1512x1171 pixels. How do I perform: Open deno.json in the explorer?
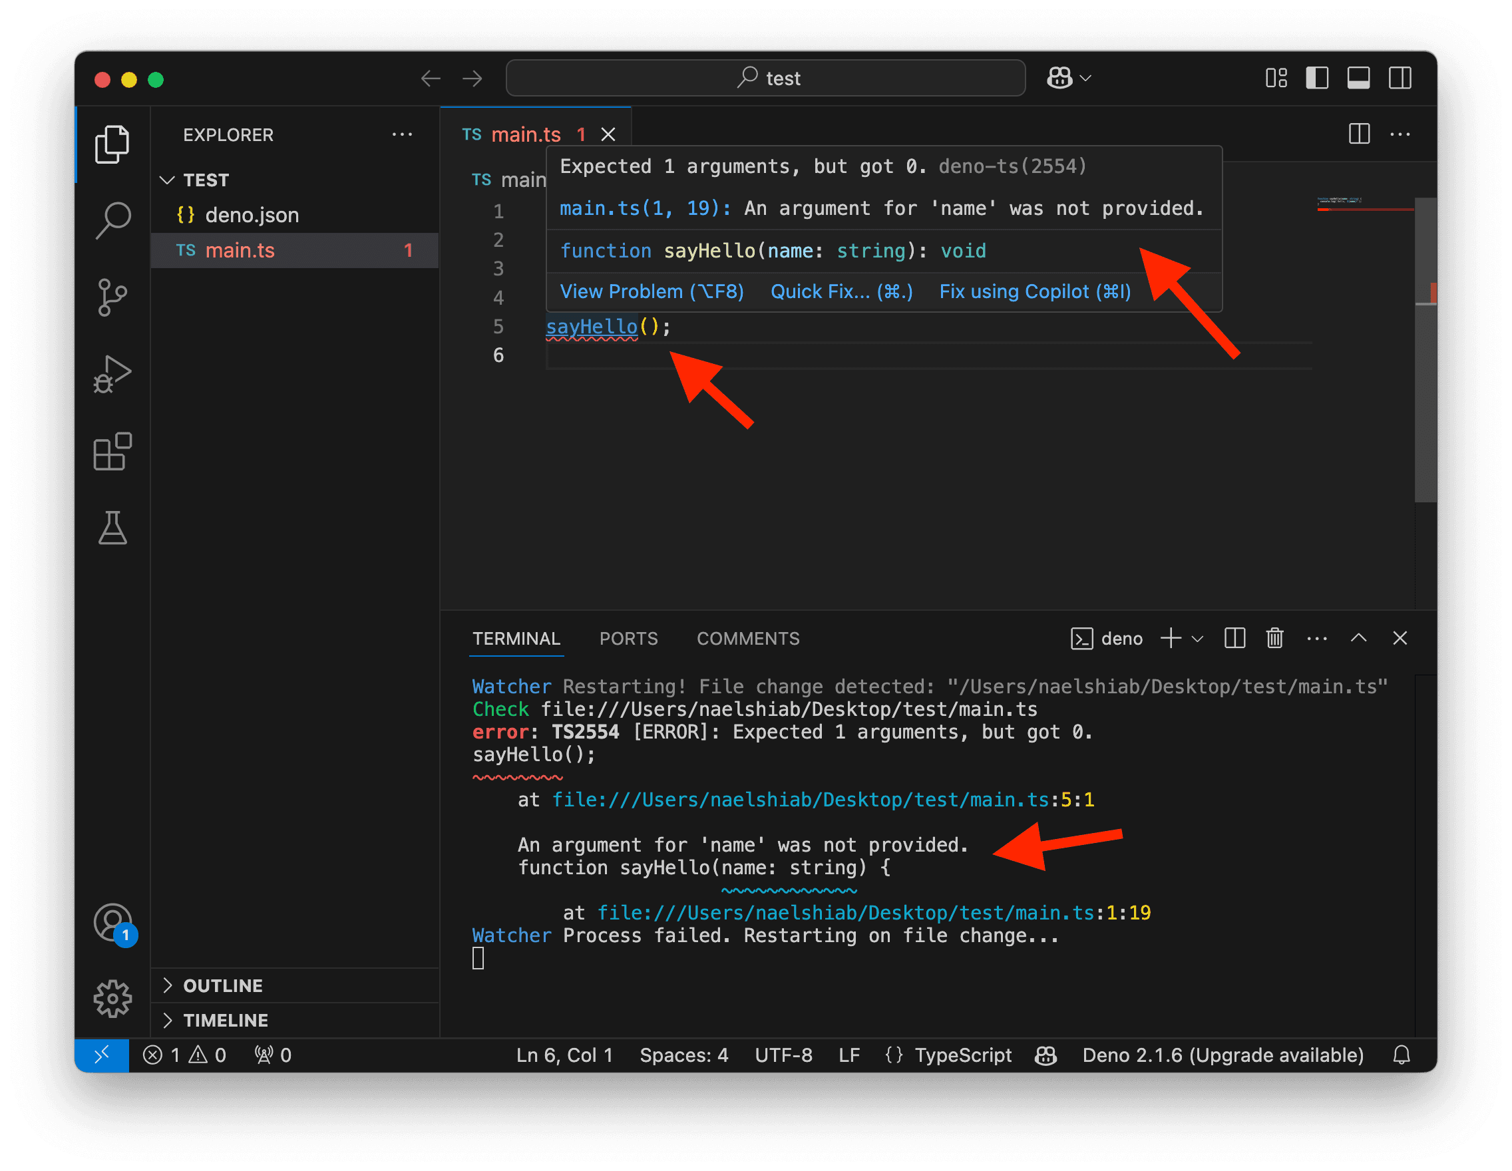(x=295, y=215)
